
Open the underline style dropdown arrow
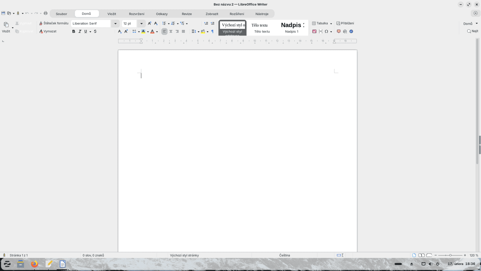(x=90, y=32)
